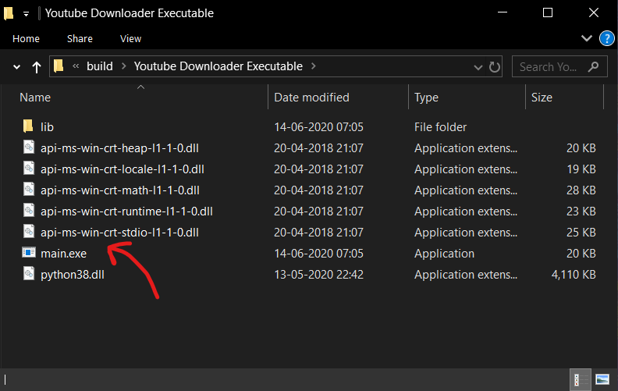This screenshot has height=391, width=618.
Task: Select the api-ms-win-crt-stdio-l1-1-0.dll file icon
Action: pyautogui.click(x=29, y=231)
